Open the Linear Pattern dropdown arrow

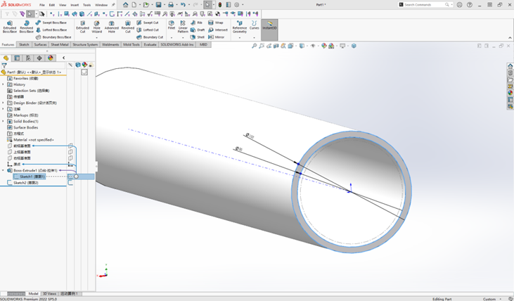[x=183, y=38]
